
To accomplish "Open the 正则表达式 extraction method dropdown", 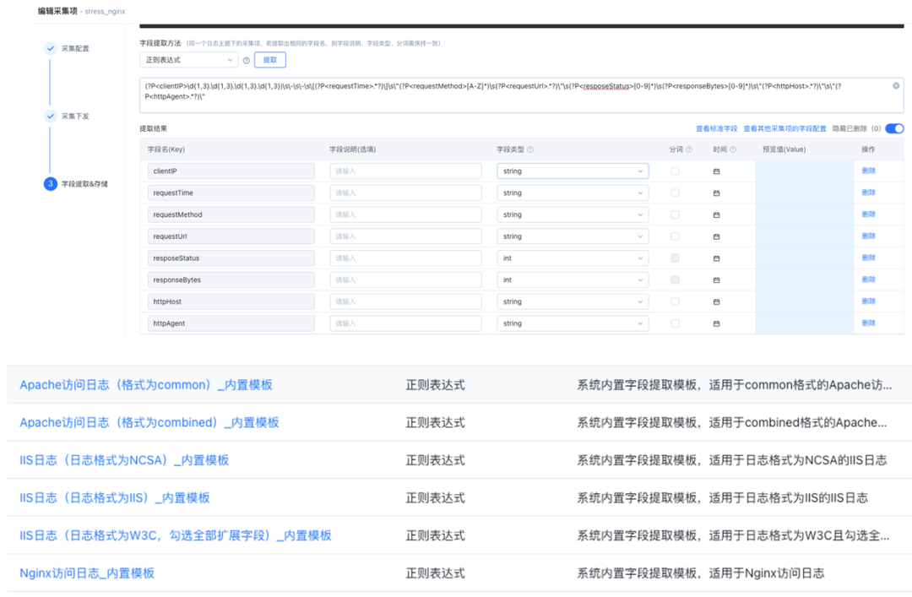I will 188,60.
